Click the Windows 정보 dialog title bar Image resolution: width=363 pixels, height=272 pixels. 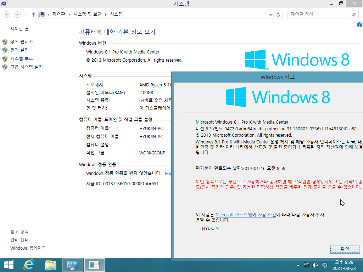[x=267, y=77]
